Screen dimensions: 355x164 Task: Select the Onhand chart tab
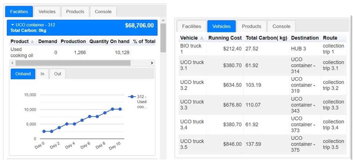tap(23, 74)
